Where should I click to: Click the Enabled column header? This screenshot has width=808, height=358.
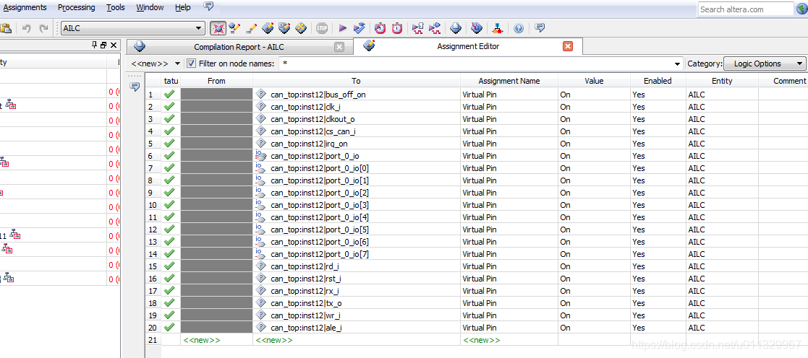(658, 81)
